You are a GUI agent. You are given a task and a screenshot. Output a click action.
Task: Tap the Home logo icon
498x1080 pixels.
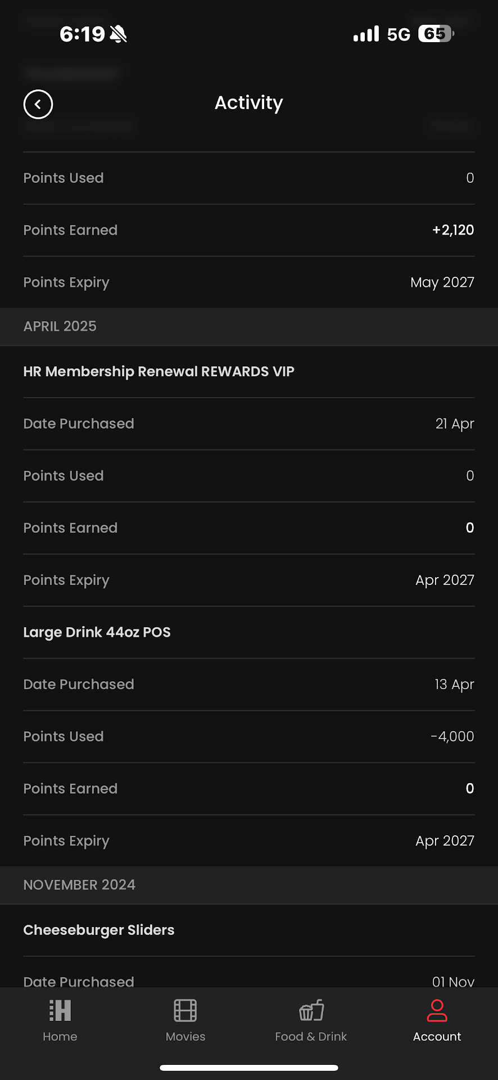[60, 1011]
